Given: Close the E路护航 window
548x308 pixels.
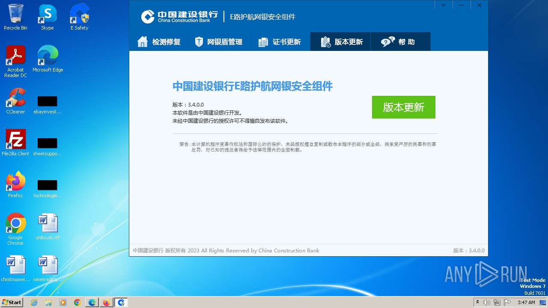Looking at the screenshot, I should point(479,5).
